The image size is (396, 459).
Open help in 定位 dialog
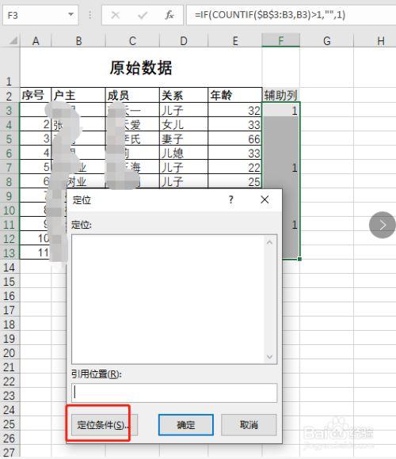pos(231,200)
